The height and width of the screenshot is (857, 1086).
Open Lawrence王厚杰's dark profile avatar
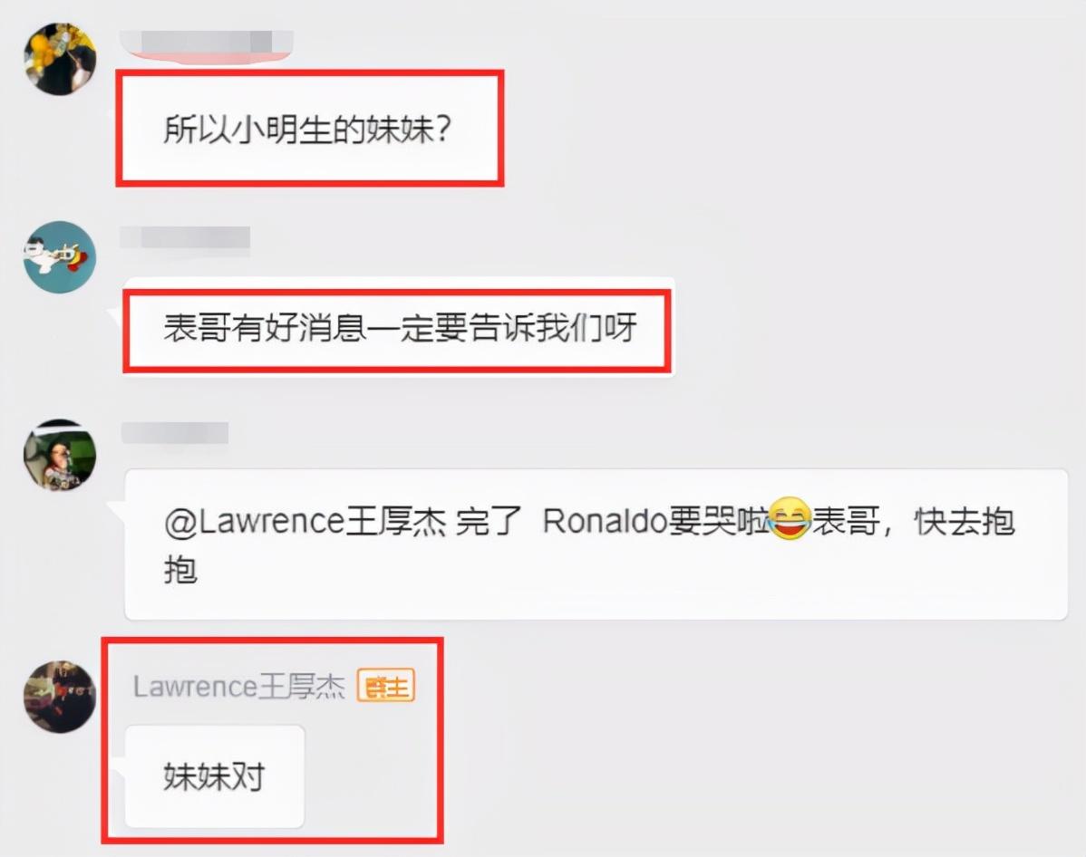pos(60,697)
